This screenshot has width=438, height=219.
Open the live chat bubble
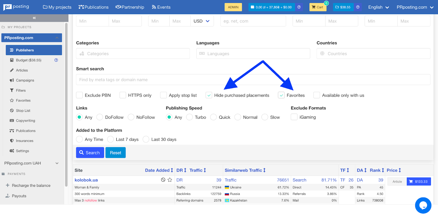pyautogui.click(x=423, y=205)
